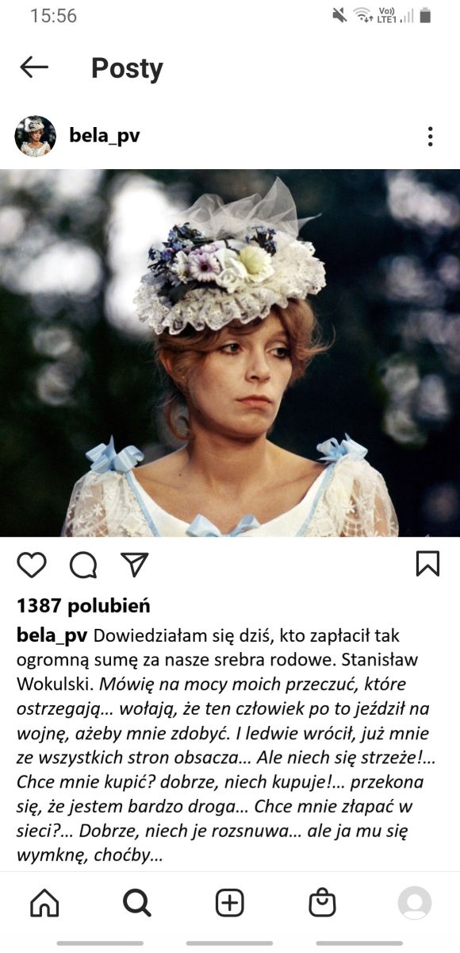This screenshot has height=953, width=460.
Task: Tap the photo of the woman in flowered hat
Action: point(230,353)
